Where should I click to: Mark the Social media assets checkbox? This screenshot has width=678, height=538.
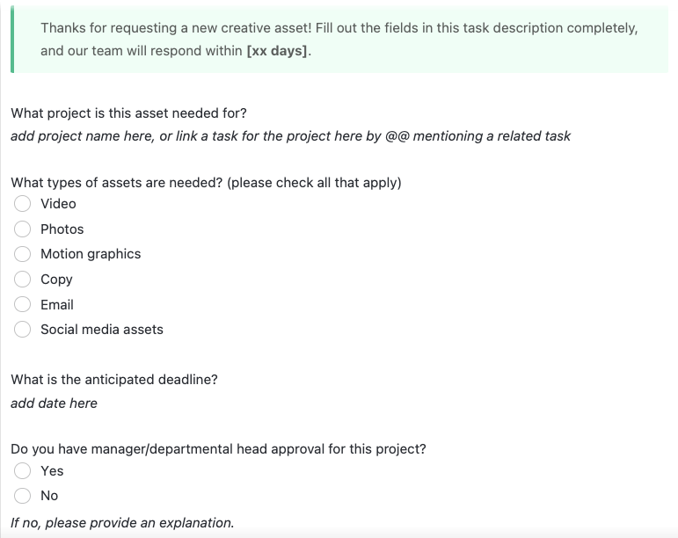(24, 330)
